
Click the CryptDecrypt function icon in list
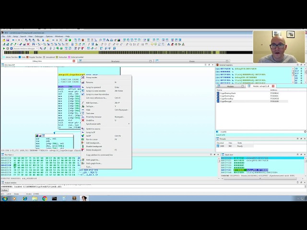point(218,101)
